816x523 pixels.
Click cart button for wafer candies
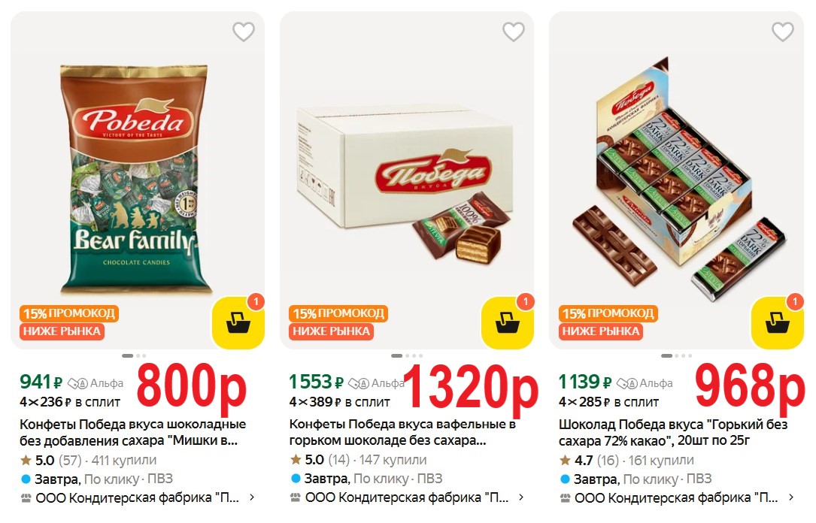[x=508, y=323]
